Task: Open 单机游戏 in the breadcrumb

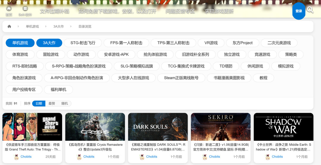Action: click(x=32, y=26)
